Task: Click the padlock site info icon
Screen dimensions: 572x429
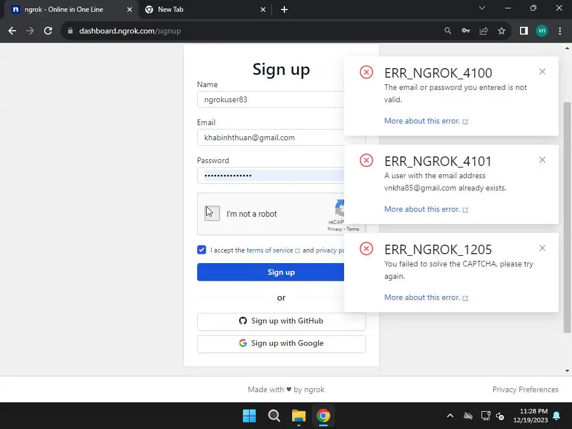Action: [x=70, y=31]
